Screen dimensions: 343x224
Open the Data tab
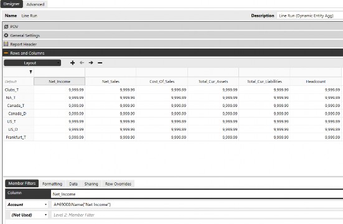pyautogui.click(x=73, y=184)
